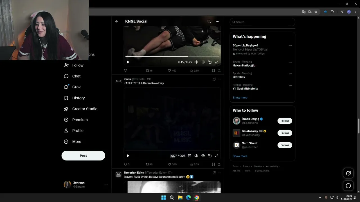Viewport: 360px width, 202px height.
Task: Bookmark this page with the star icon
Action: [316, 12]
